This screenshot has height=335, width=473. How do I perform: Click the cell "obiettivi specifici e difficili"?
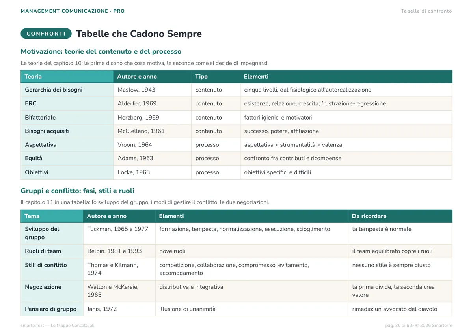tap(346, 172)
